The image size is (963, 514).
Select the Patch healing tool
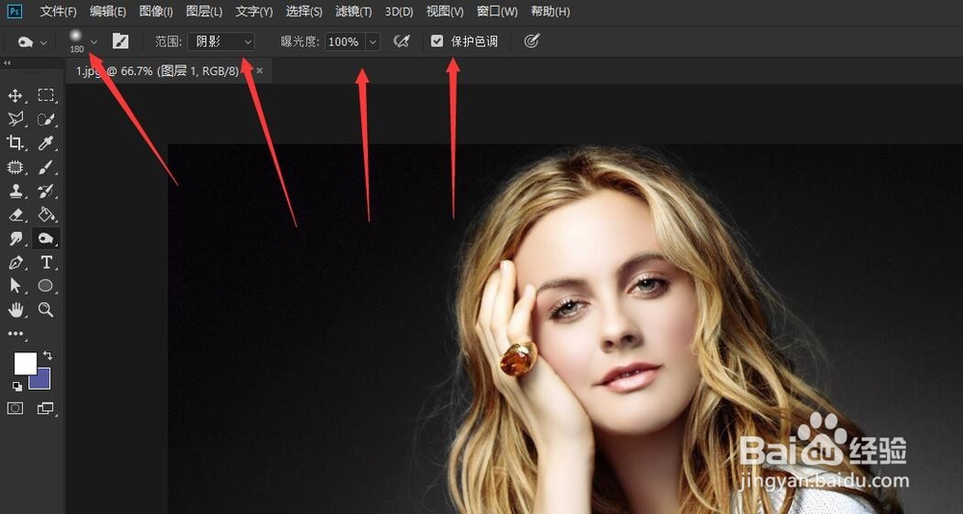(15, 167)
